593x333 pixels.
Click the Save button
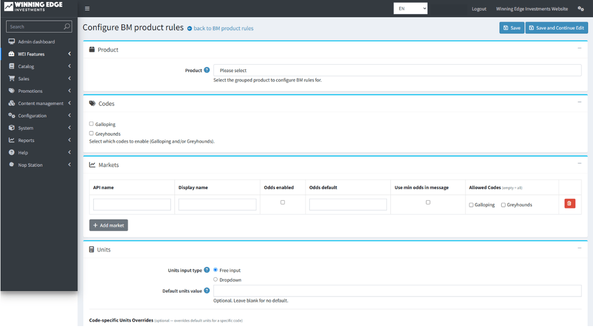click(x=511, y=28)
